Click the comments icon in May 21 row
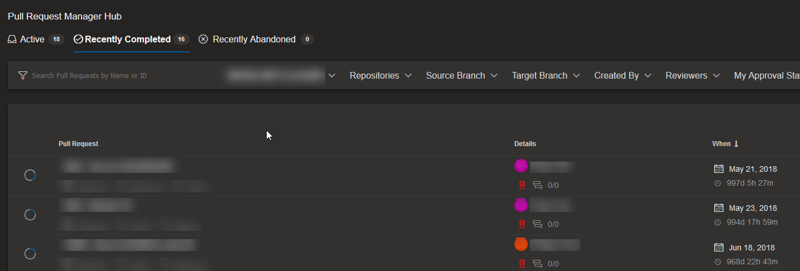Viewport: 800px width, 271px height. 537,185
